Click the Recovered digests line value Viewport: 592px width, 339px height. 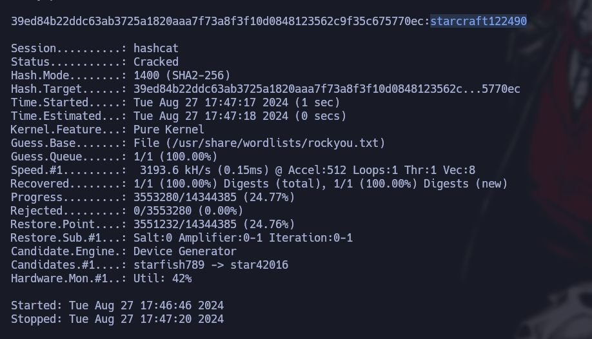click(x=320, y=184)
